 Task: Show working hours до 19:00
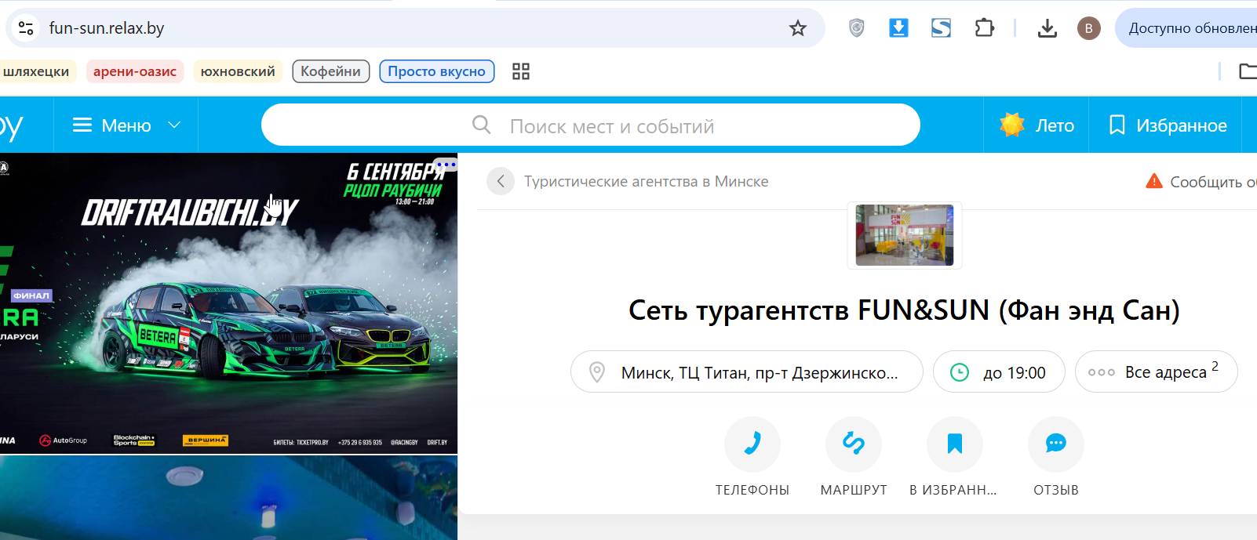[x=999, y=372]
